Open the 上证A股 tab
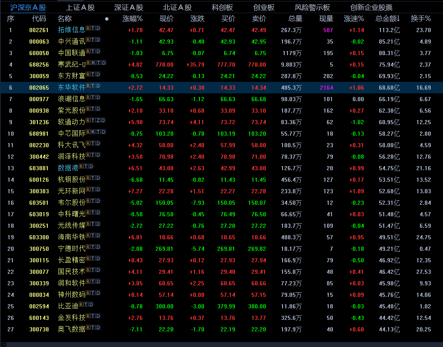443x347 pixels. (x=80, y=8)
